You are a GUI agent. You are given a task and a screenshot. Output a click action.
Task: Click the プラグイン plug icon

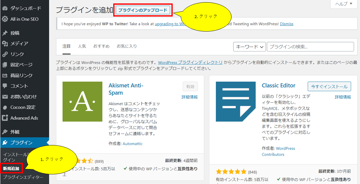(5, 143)
